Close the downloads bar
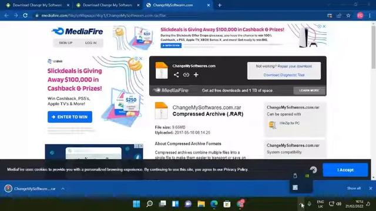 pos(371,188)
